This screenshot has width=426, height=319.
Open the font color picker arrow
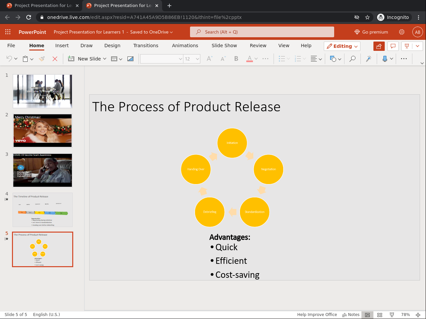click(256, 59)
